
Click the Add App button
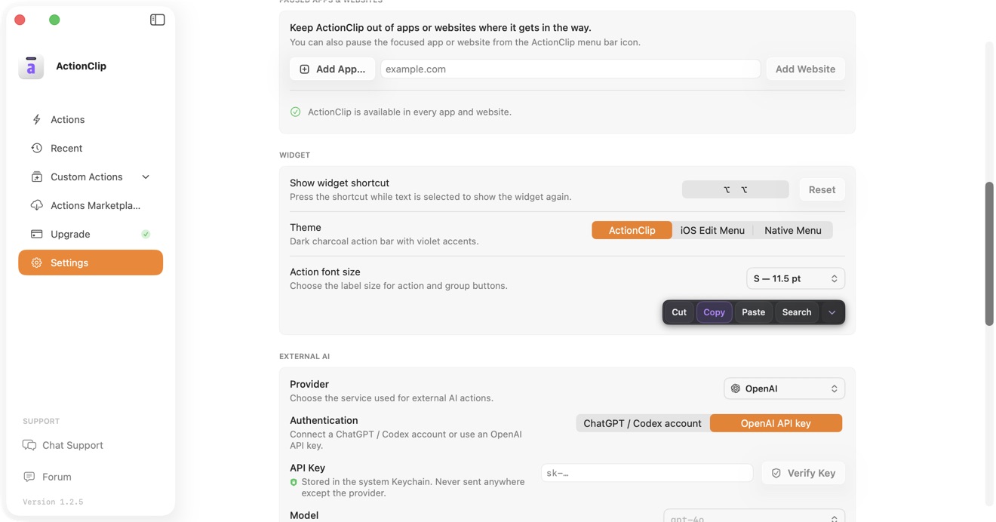tap(332, 69)
